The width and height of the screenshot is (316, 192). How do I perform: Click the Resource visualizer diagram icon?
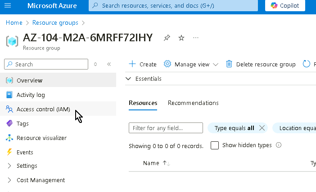click(9, 138)
